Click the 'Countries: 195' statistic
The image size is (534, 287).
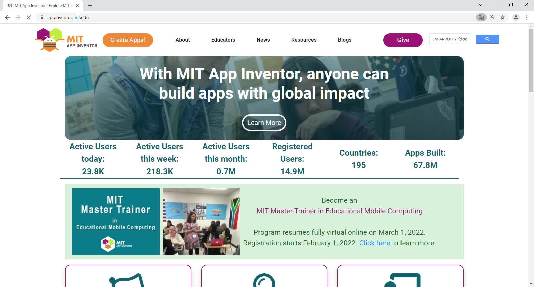(359, 159)
